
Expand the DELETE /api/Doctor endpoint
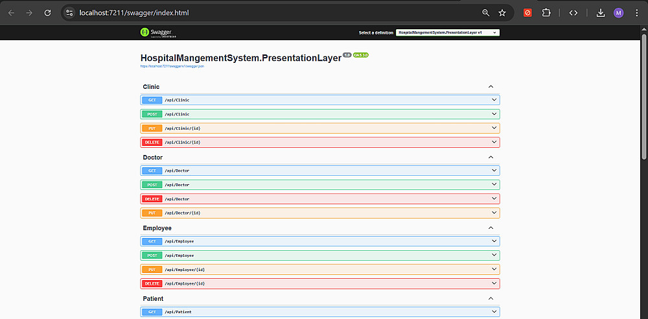320,199
